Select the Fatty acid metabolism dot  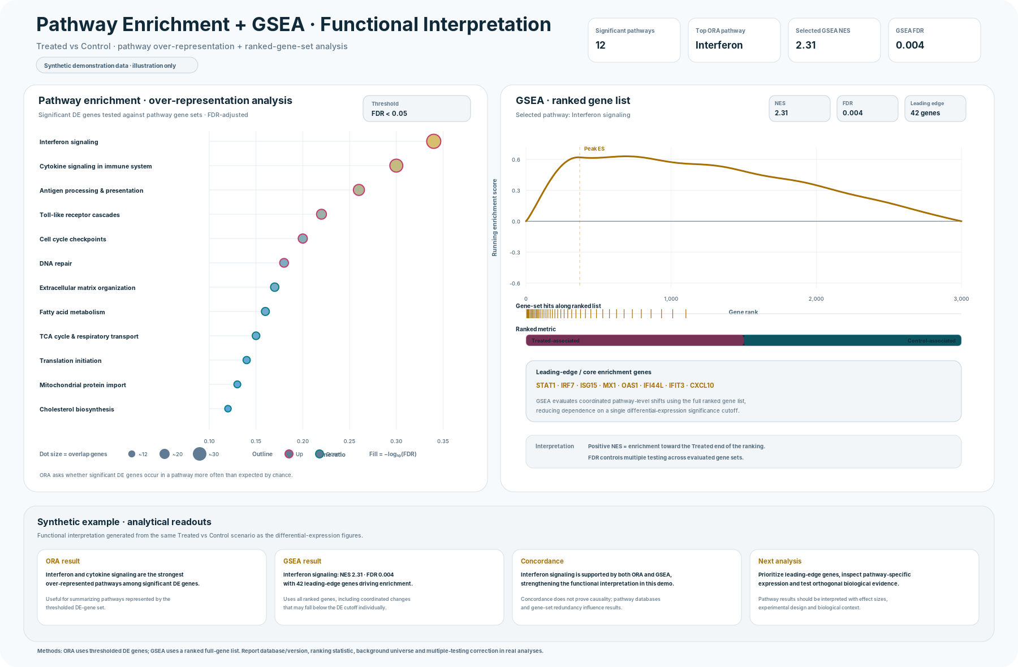[x=265, y=311]
